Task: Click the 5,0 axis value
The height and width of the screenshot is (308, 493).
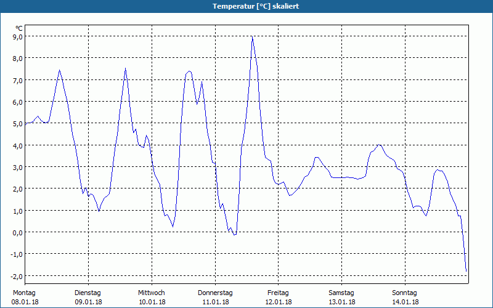Action: [18, 124]
